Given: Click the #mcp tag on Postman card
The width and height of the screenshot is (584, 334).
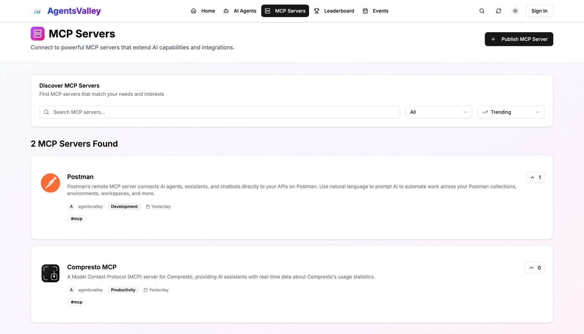Looking at the screenshot, I should pos(77,219).
